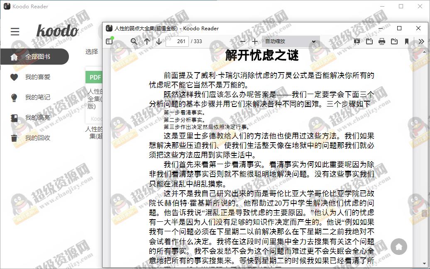
Task: Click the 选择 button above the book list
Action: coord(92,52)
